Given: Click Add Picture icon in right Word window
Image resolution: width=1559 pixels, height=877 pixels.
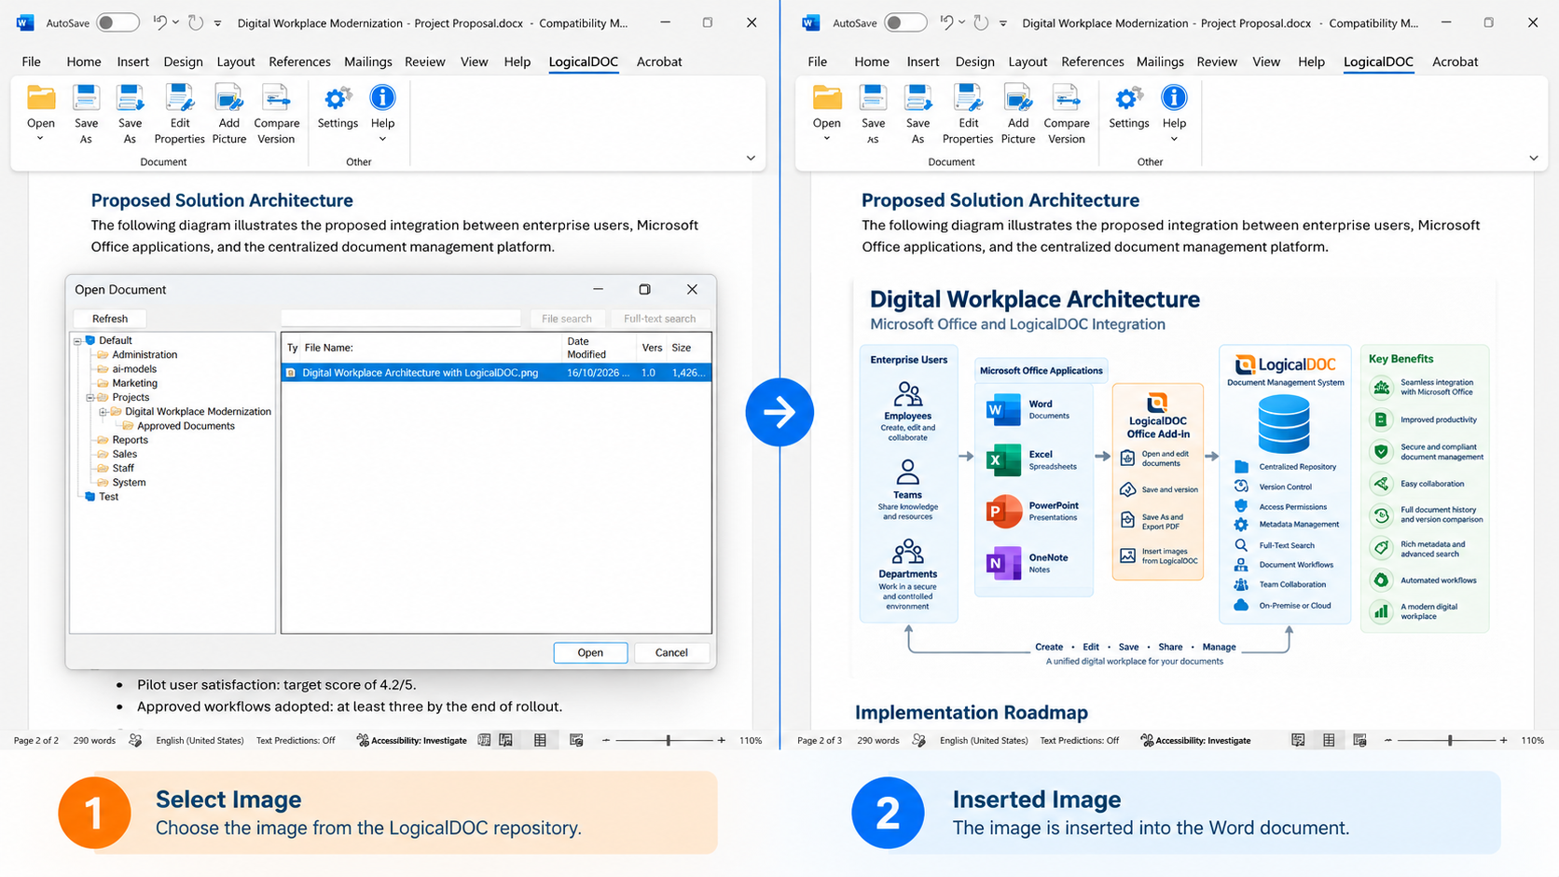Looking at the screenshot, I should (x=1018, y=99).
